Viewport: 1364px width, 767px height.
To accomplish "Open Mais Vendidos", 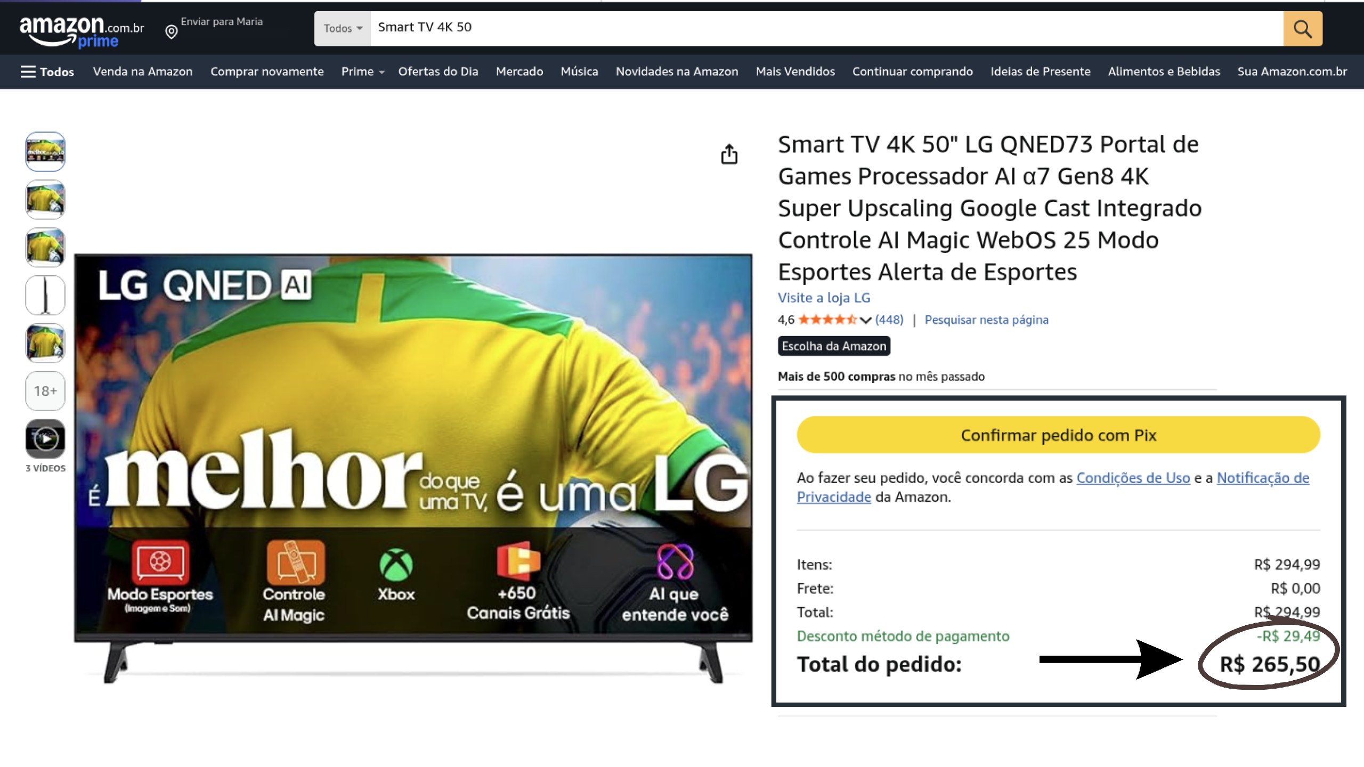I will [x=795, y=71].
